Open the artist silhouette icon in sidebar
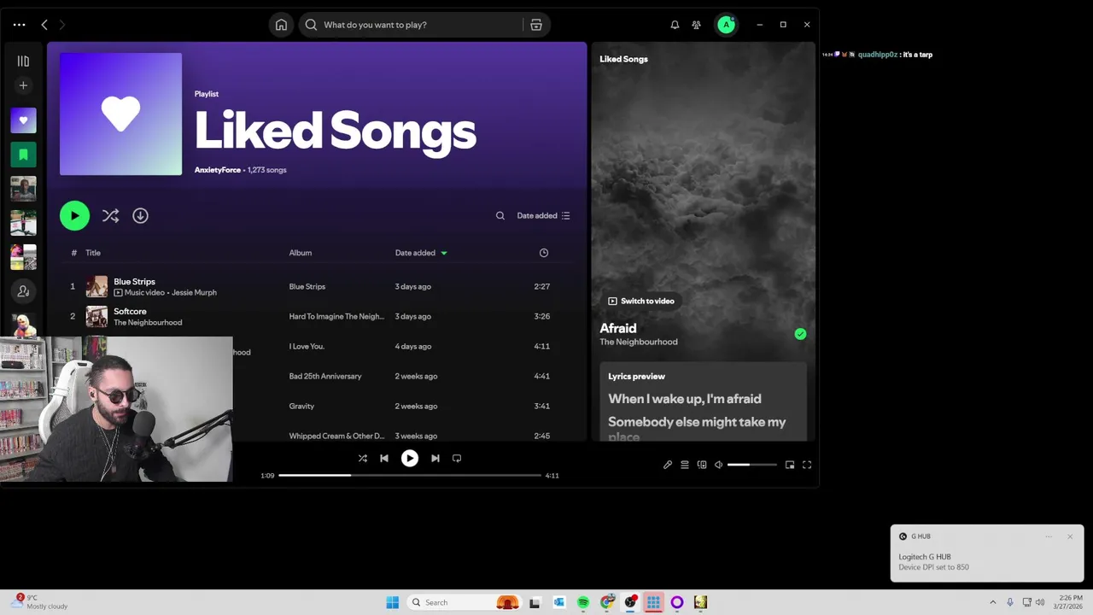The width and height of the screenshot is (1093, 615). 23,291
